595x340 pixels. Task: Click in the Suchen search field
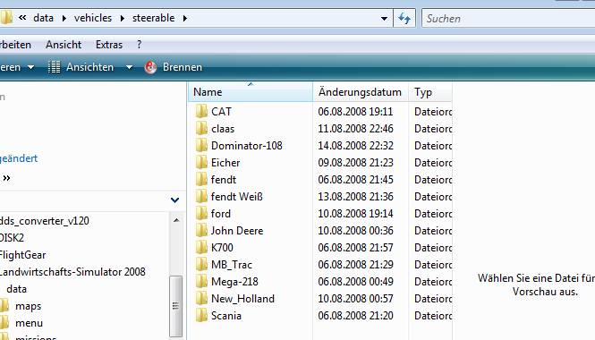coord(508,18)
